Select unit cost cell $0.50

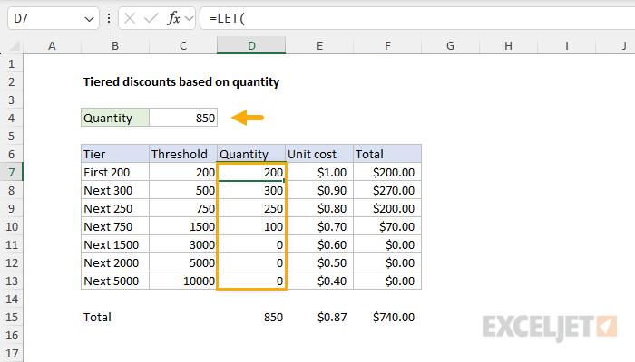319,263
